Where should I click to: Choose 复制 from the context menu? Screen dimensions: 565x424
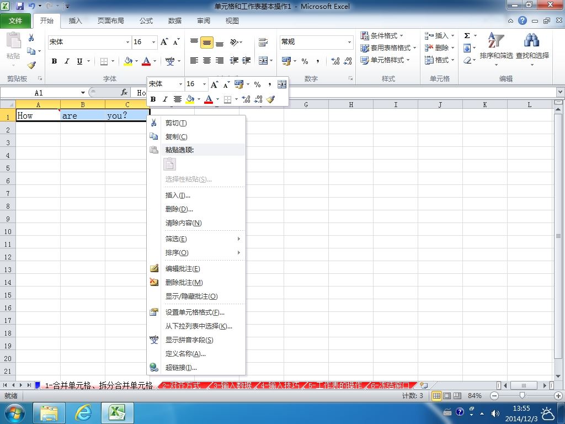(196, 137)
